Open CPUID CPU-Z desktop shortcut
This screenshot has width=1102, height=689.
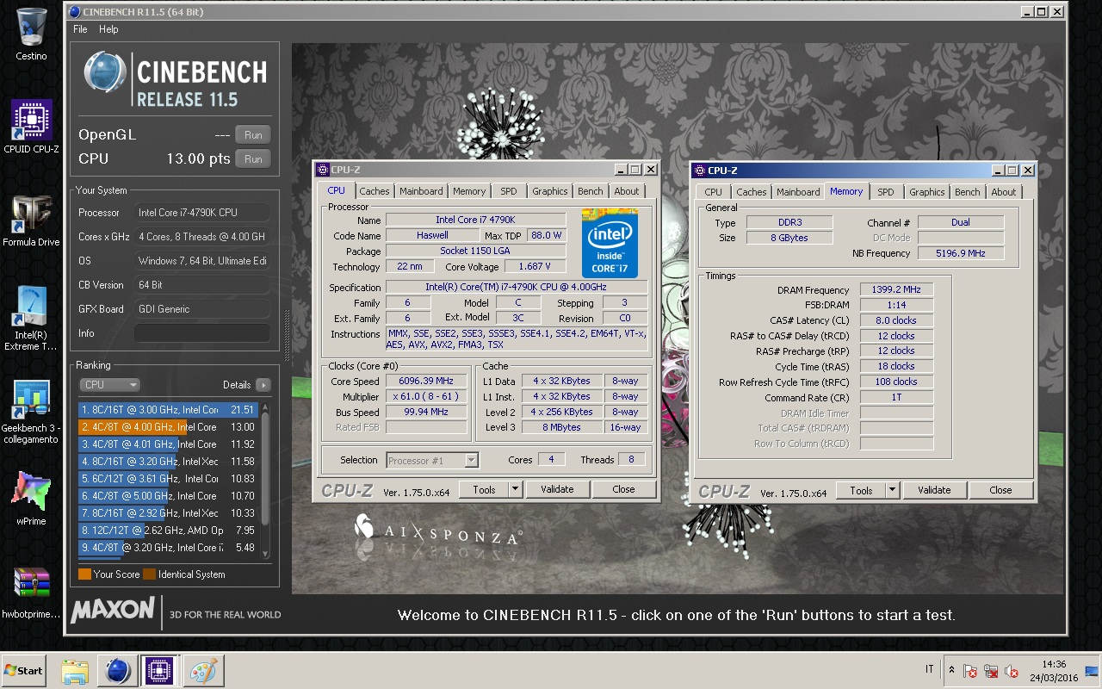(31, 127)
